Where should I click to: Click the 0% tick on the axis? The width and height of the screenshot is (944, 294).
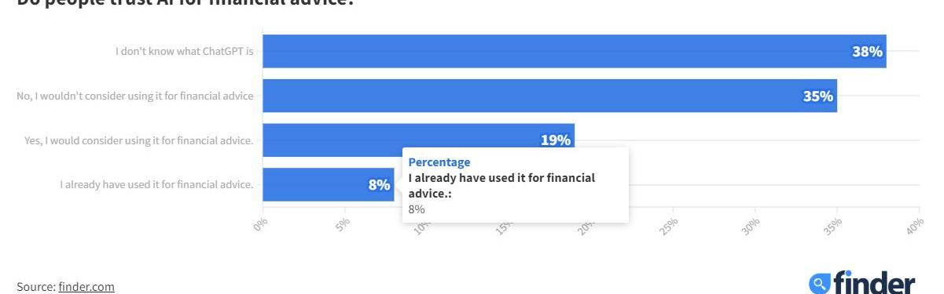tap(262, 222)
